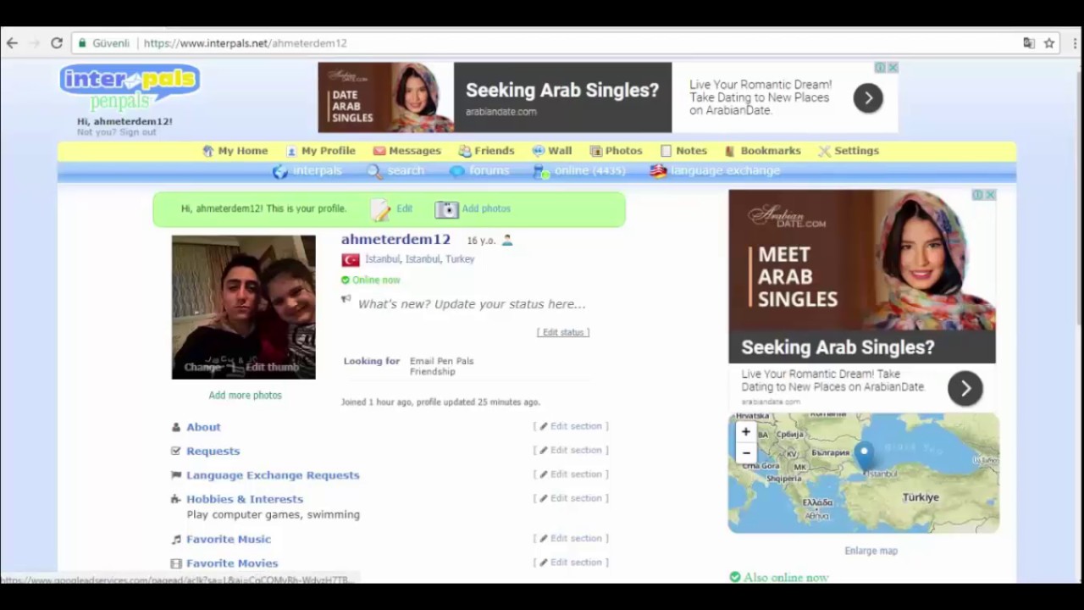Edit section for Language Exchange Requests

571,474
